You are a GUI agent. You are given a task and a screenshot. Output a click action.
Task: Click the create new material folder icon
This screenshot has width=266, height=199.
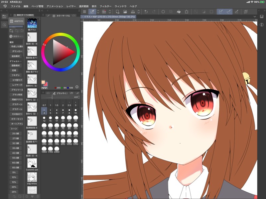point(11,31)
